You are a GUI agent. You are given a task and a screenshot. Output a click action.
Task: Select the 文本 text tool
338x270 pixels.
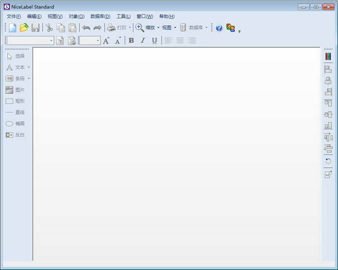pyautogui.click(x=15, y=67)
